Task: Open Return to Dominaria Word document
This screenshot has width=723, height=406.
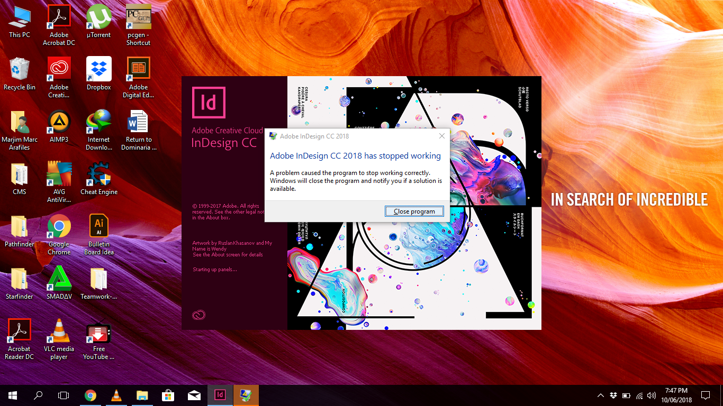Action: pos(138,130)
